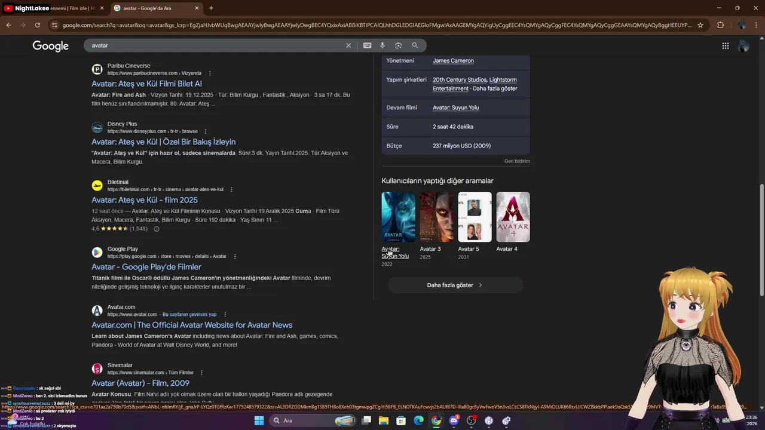The height and width of the screenshot is (430, 765).
Task: Open more options for Google Play result
Action: (x=235, y=256)
